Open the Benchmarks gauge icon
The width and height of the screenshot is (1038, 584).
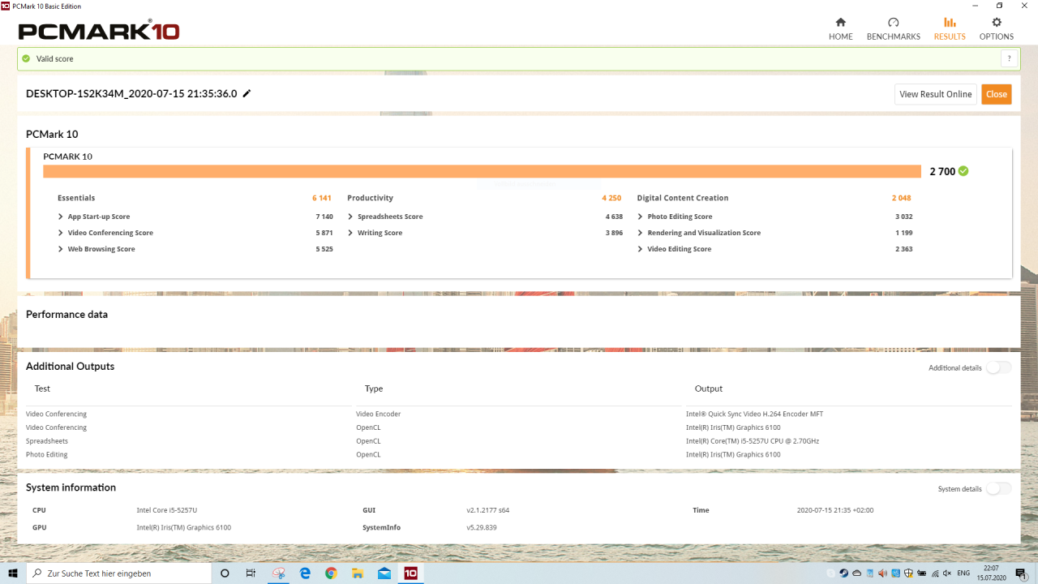click(893, 23)
